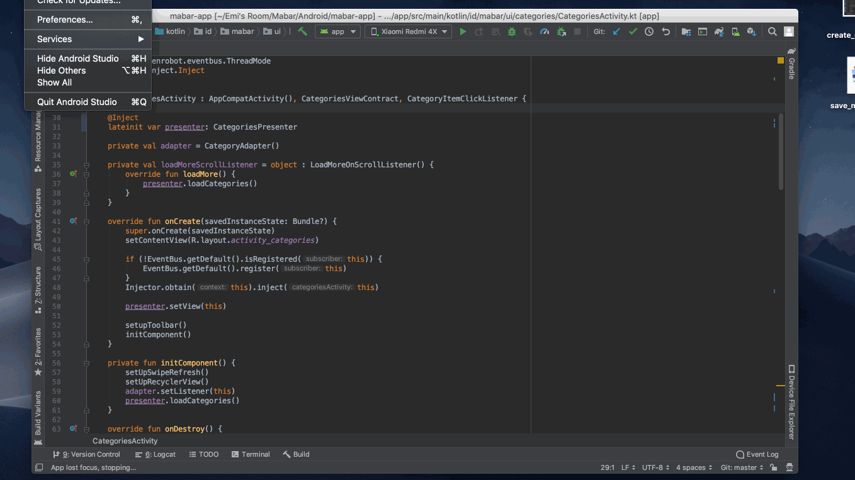Collapse the initComponent function fold at line 56
Screen dimensions: 855x480
pyautogui.click(x=87, y=363)
